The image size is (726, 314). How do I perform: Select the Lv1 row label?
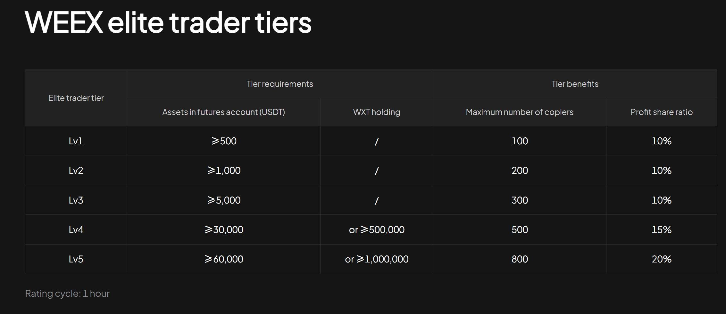point(76,141)
